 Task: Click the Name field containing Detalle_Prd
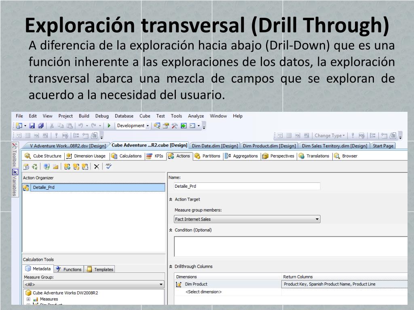[x=247, y=186]
